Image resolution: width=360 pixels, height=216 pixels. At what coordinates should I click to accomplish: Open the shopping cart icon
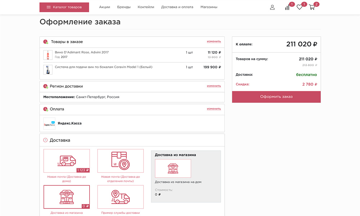coord(312,7)
